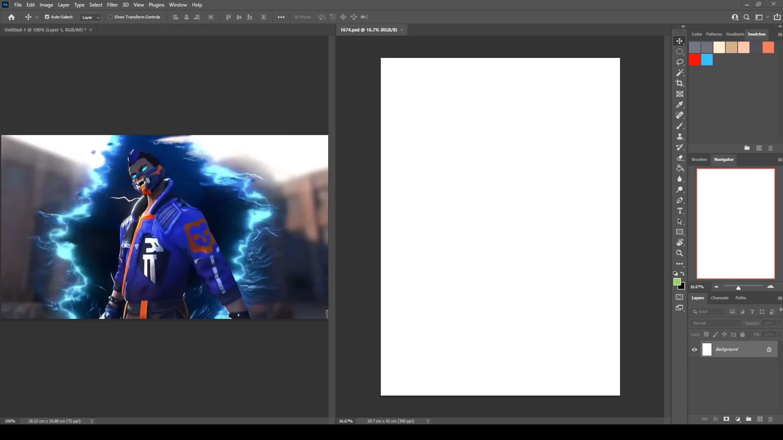
Task: Open Auto-Select Layer dropdown
Action: 90,17
